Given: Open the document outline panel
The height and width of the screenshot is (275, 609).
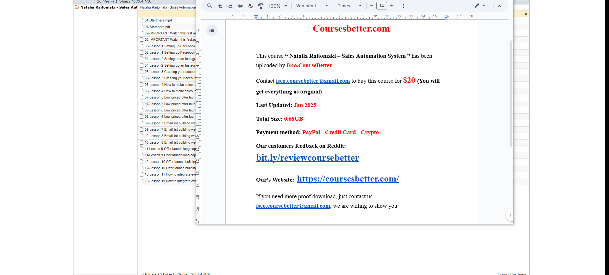Looking at the screenshot, I should point(212,30).
